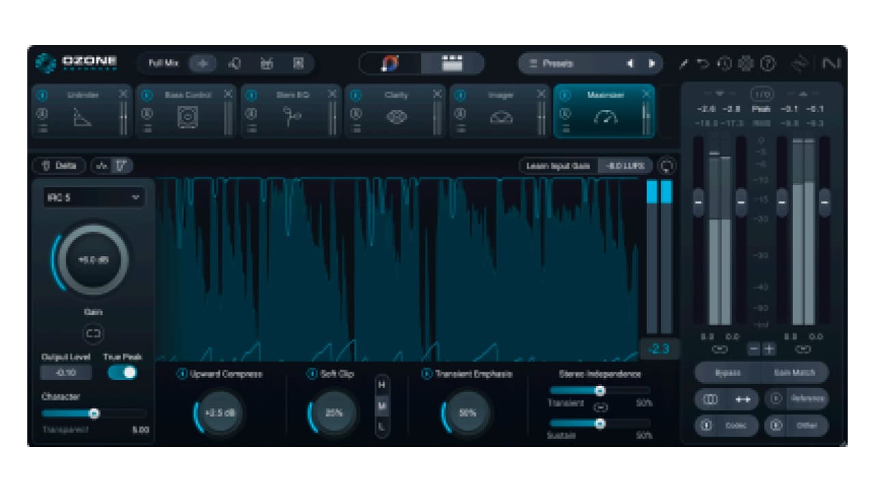Toggle the Maximizer module power button
The image size is (875, 492).
(565, 95)
